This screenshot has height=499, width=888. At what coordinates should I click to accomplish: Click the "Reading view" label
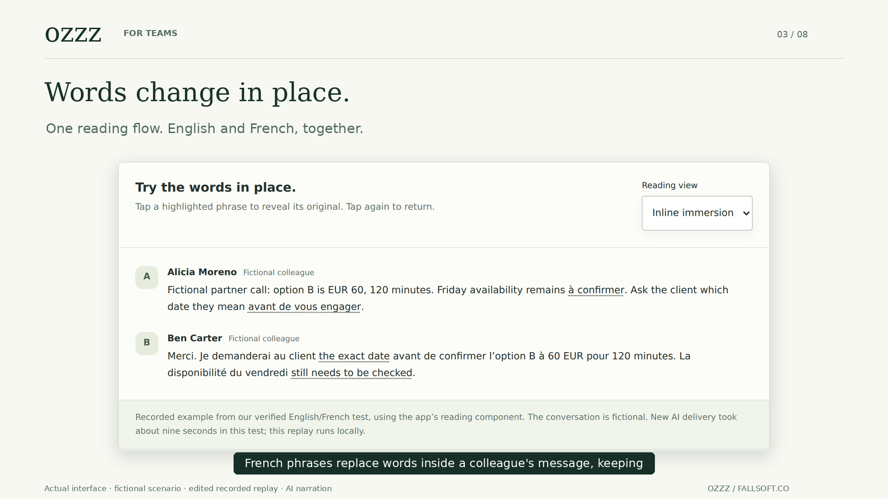[x=670, y=185]
